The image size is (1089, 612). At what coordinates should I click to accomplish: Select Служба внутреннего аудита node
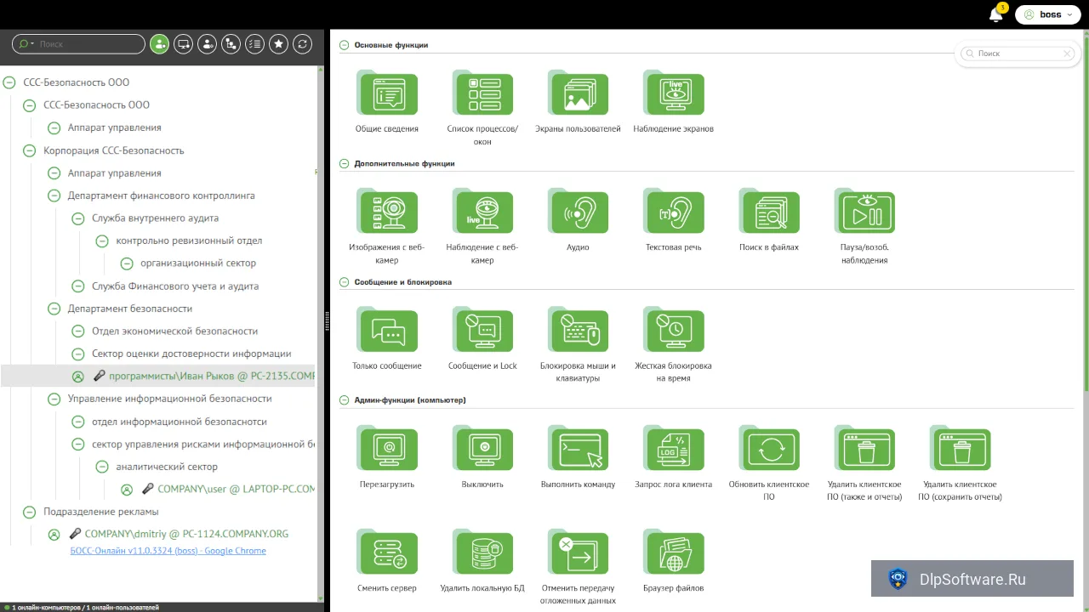point(155,218)
